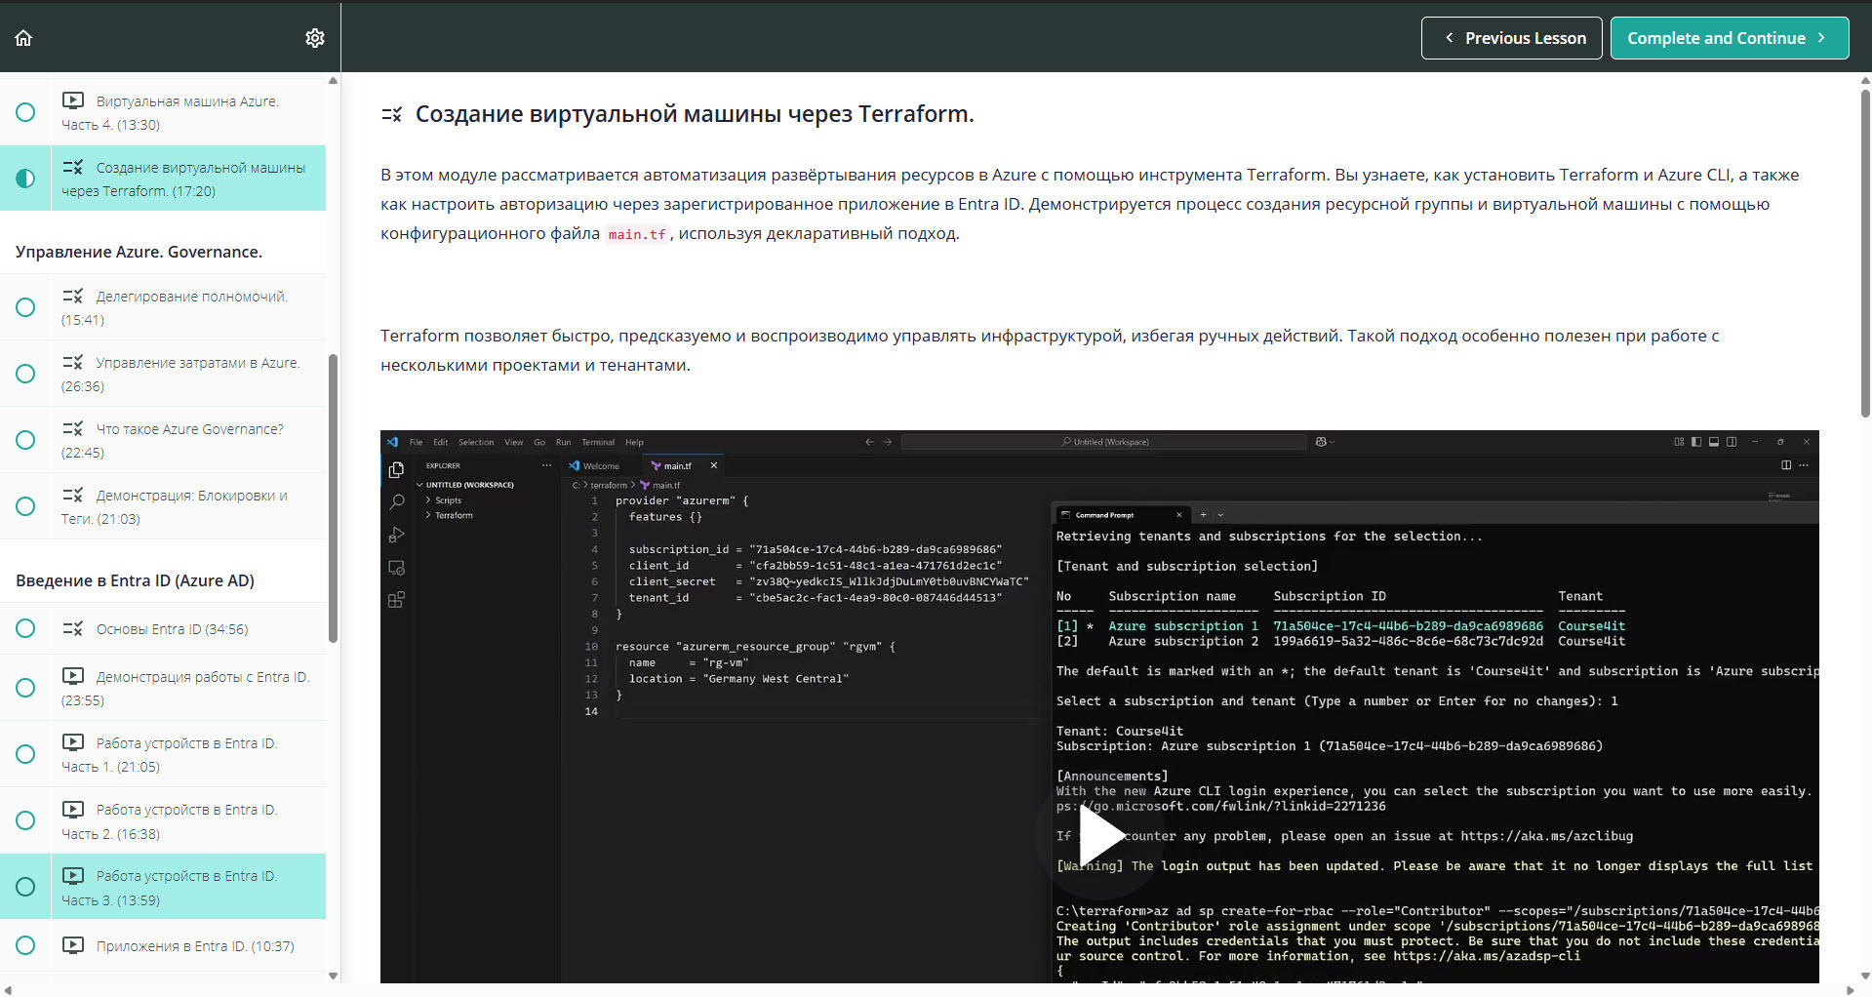The width and height of the screenshot is (1872, 997).
Task: Toggle completion circle for Демонстрация работы с Entra ID
Action: point(25,688)
